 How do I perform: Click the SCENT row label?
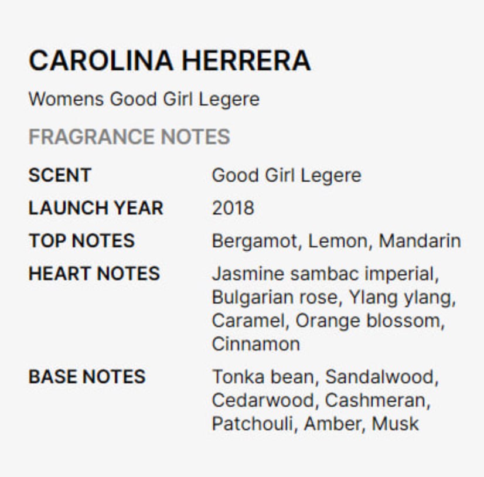coord(60,175)
